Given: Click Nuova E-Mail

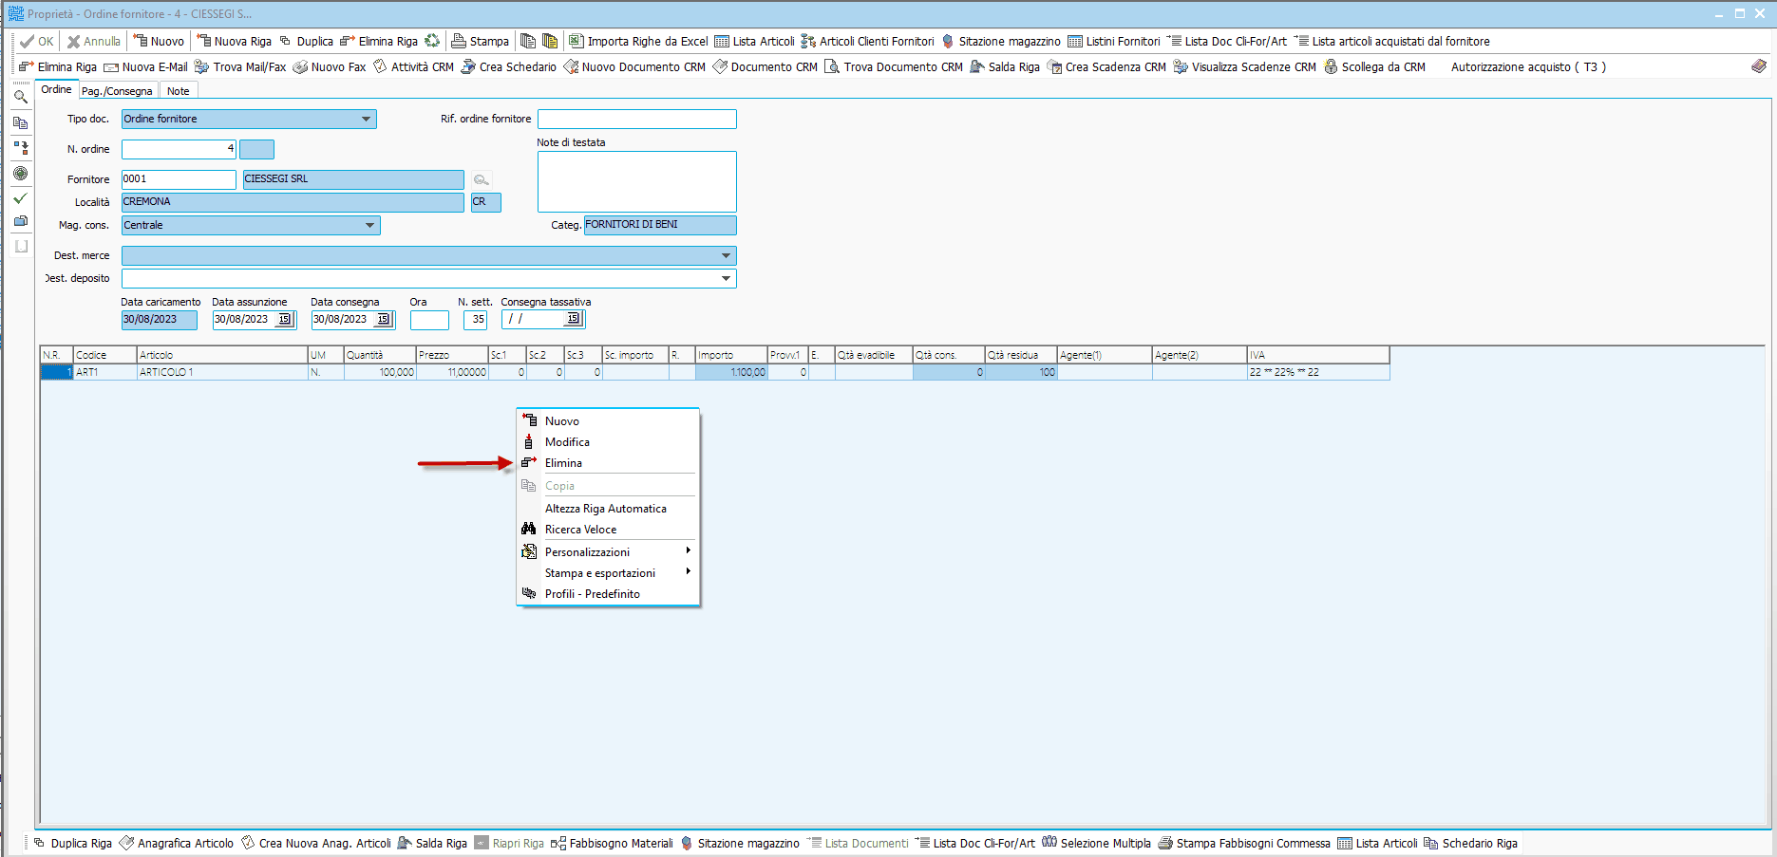Looking at the screenshot, I should click(145, 67).
